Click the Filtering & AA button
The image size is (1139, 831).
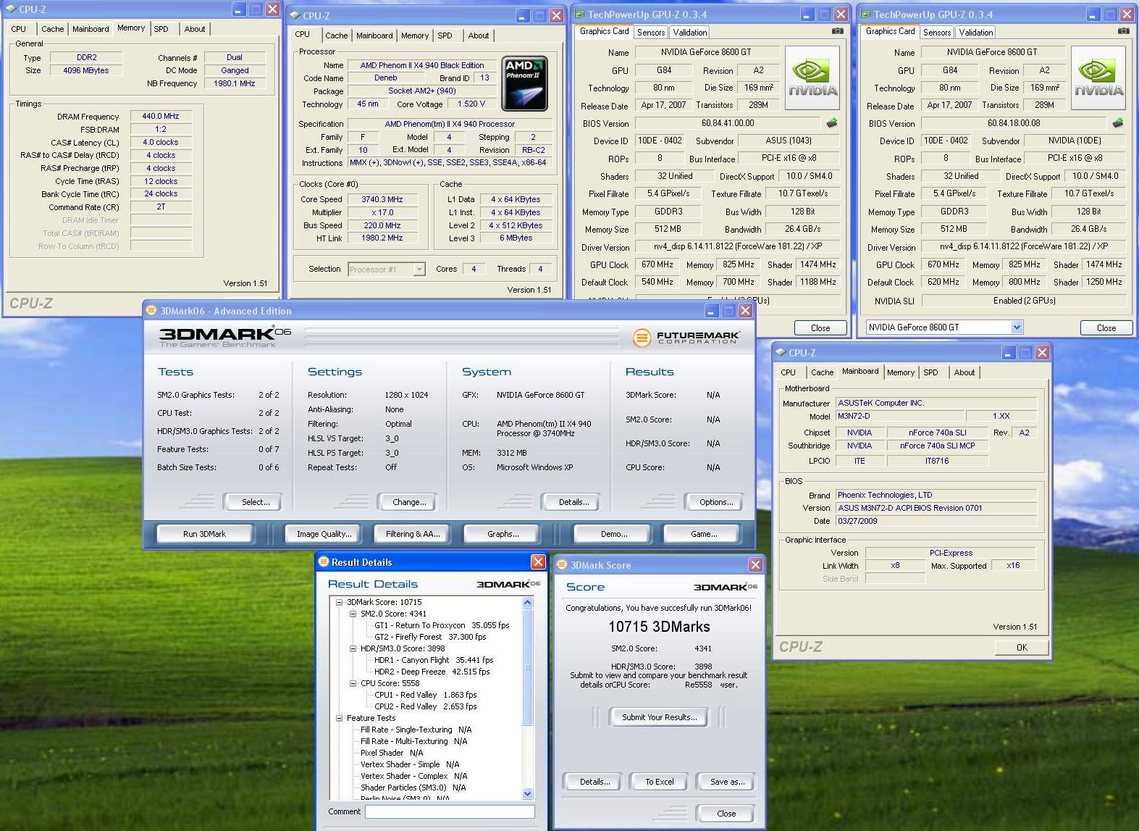tap(413, 534)
